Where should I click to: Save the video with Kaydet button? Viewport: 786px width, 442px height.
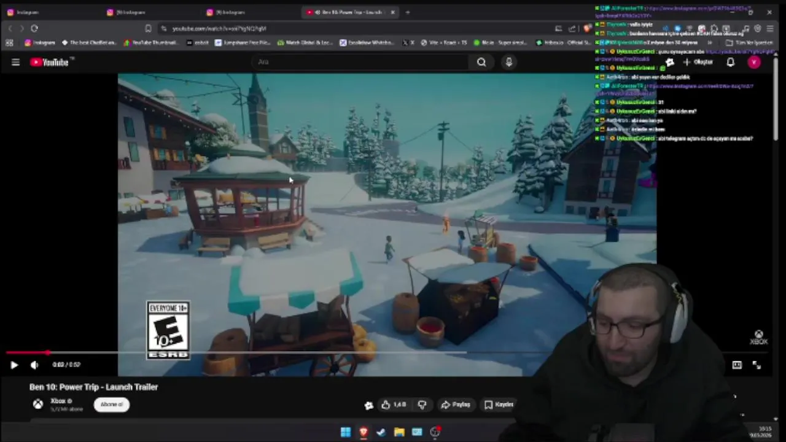coord(499,405)
